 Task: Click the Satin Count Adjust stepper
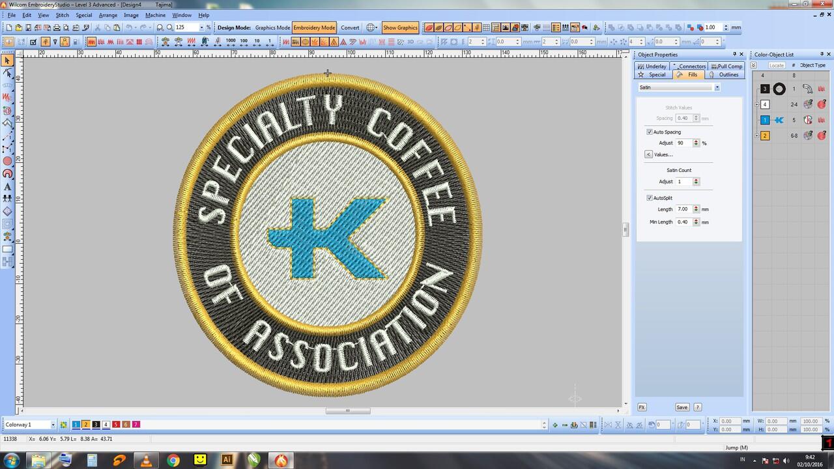tap(696, 181)
